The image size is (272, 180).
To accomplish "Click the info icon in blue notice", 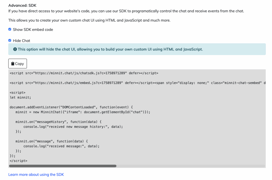I will [x=15, y=49].
